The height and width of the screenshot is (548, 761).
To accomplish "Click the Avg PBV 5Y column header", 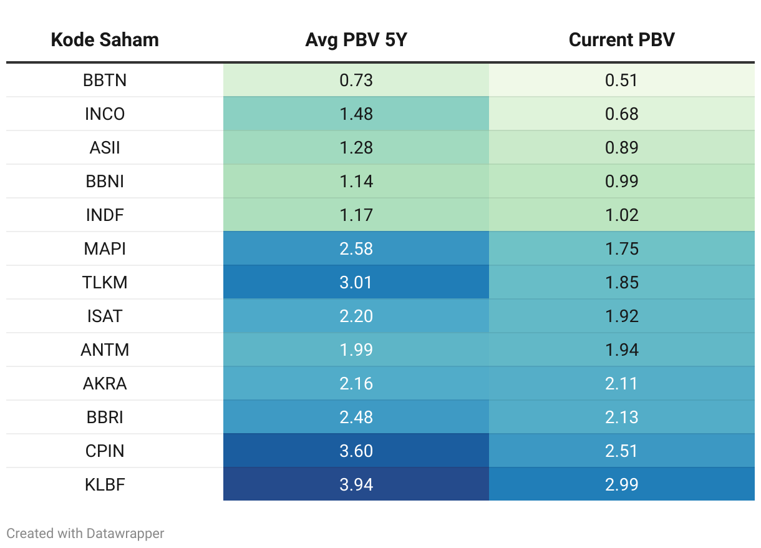I will pyautogui.click(x=356, y=40).
